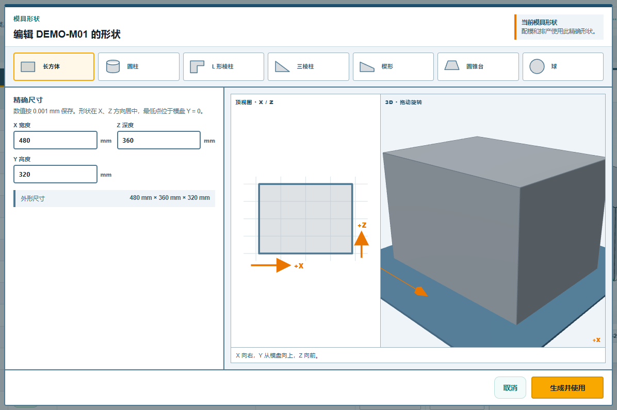The width and height of the screenshot is (617, 410).
Task: Click the 外形尺寸 summary row
Action: tap(114, 198)
